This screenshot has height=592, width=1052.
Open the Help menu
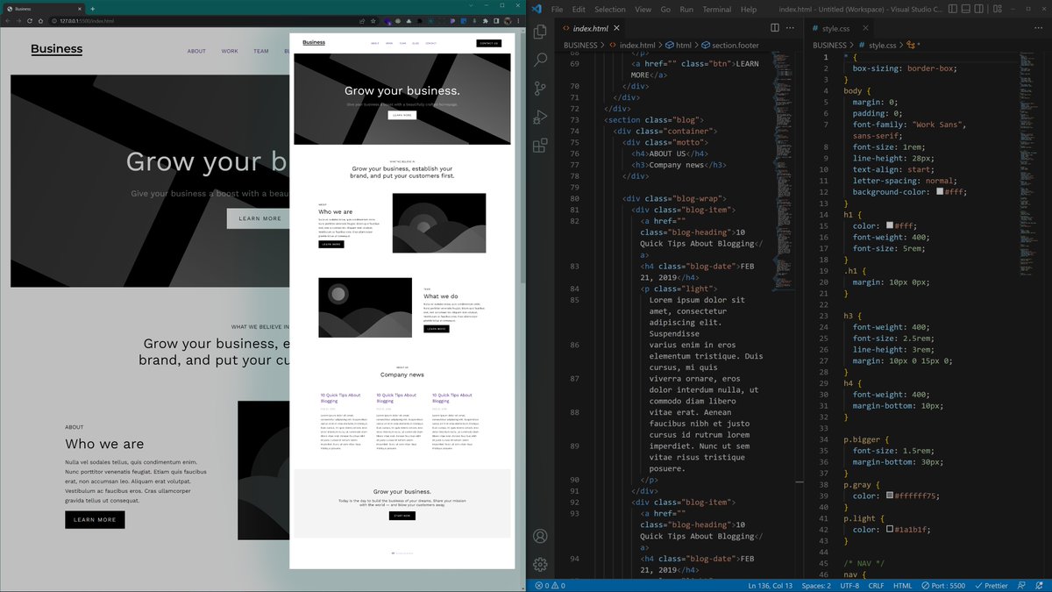pos(748,9)
